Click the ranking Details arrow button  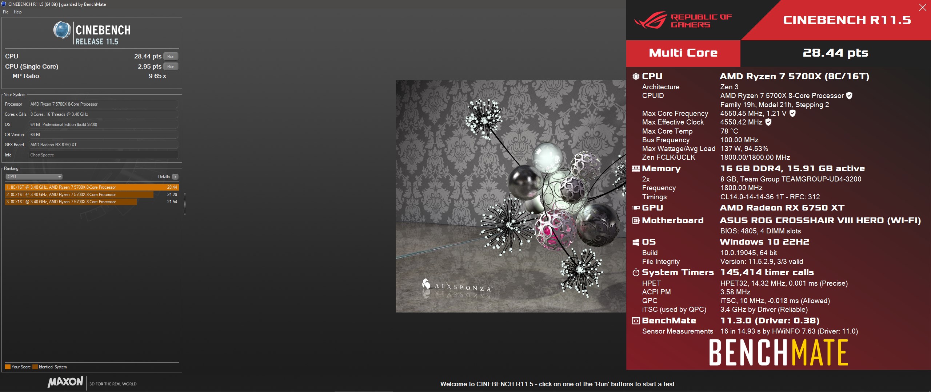tap(175, 177)
